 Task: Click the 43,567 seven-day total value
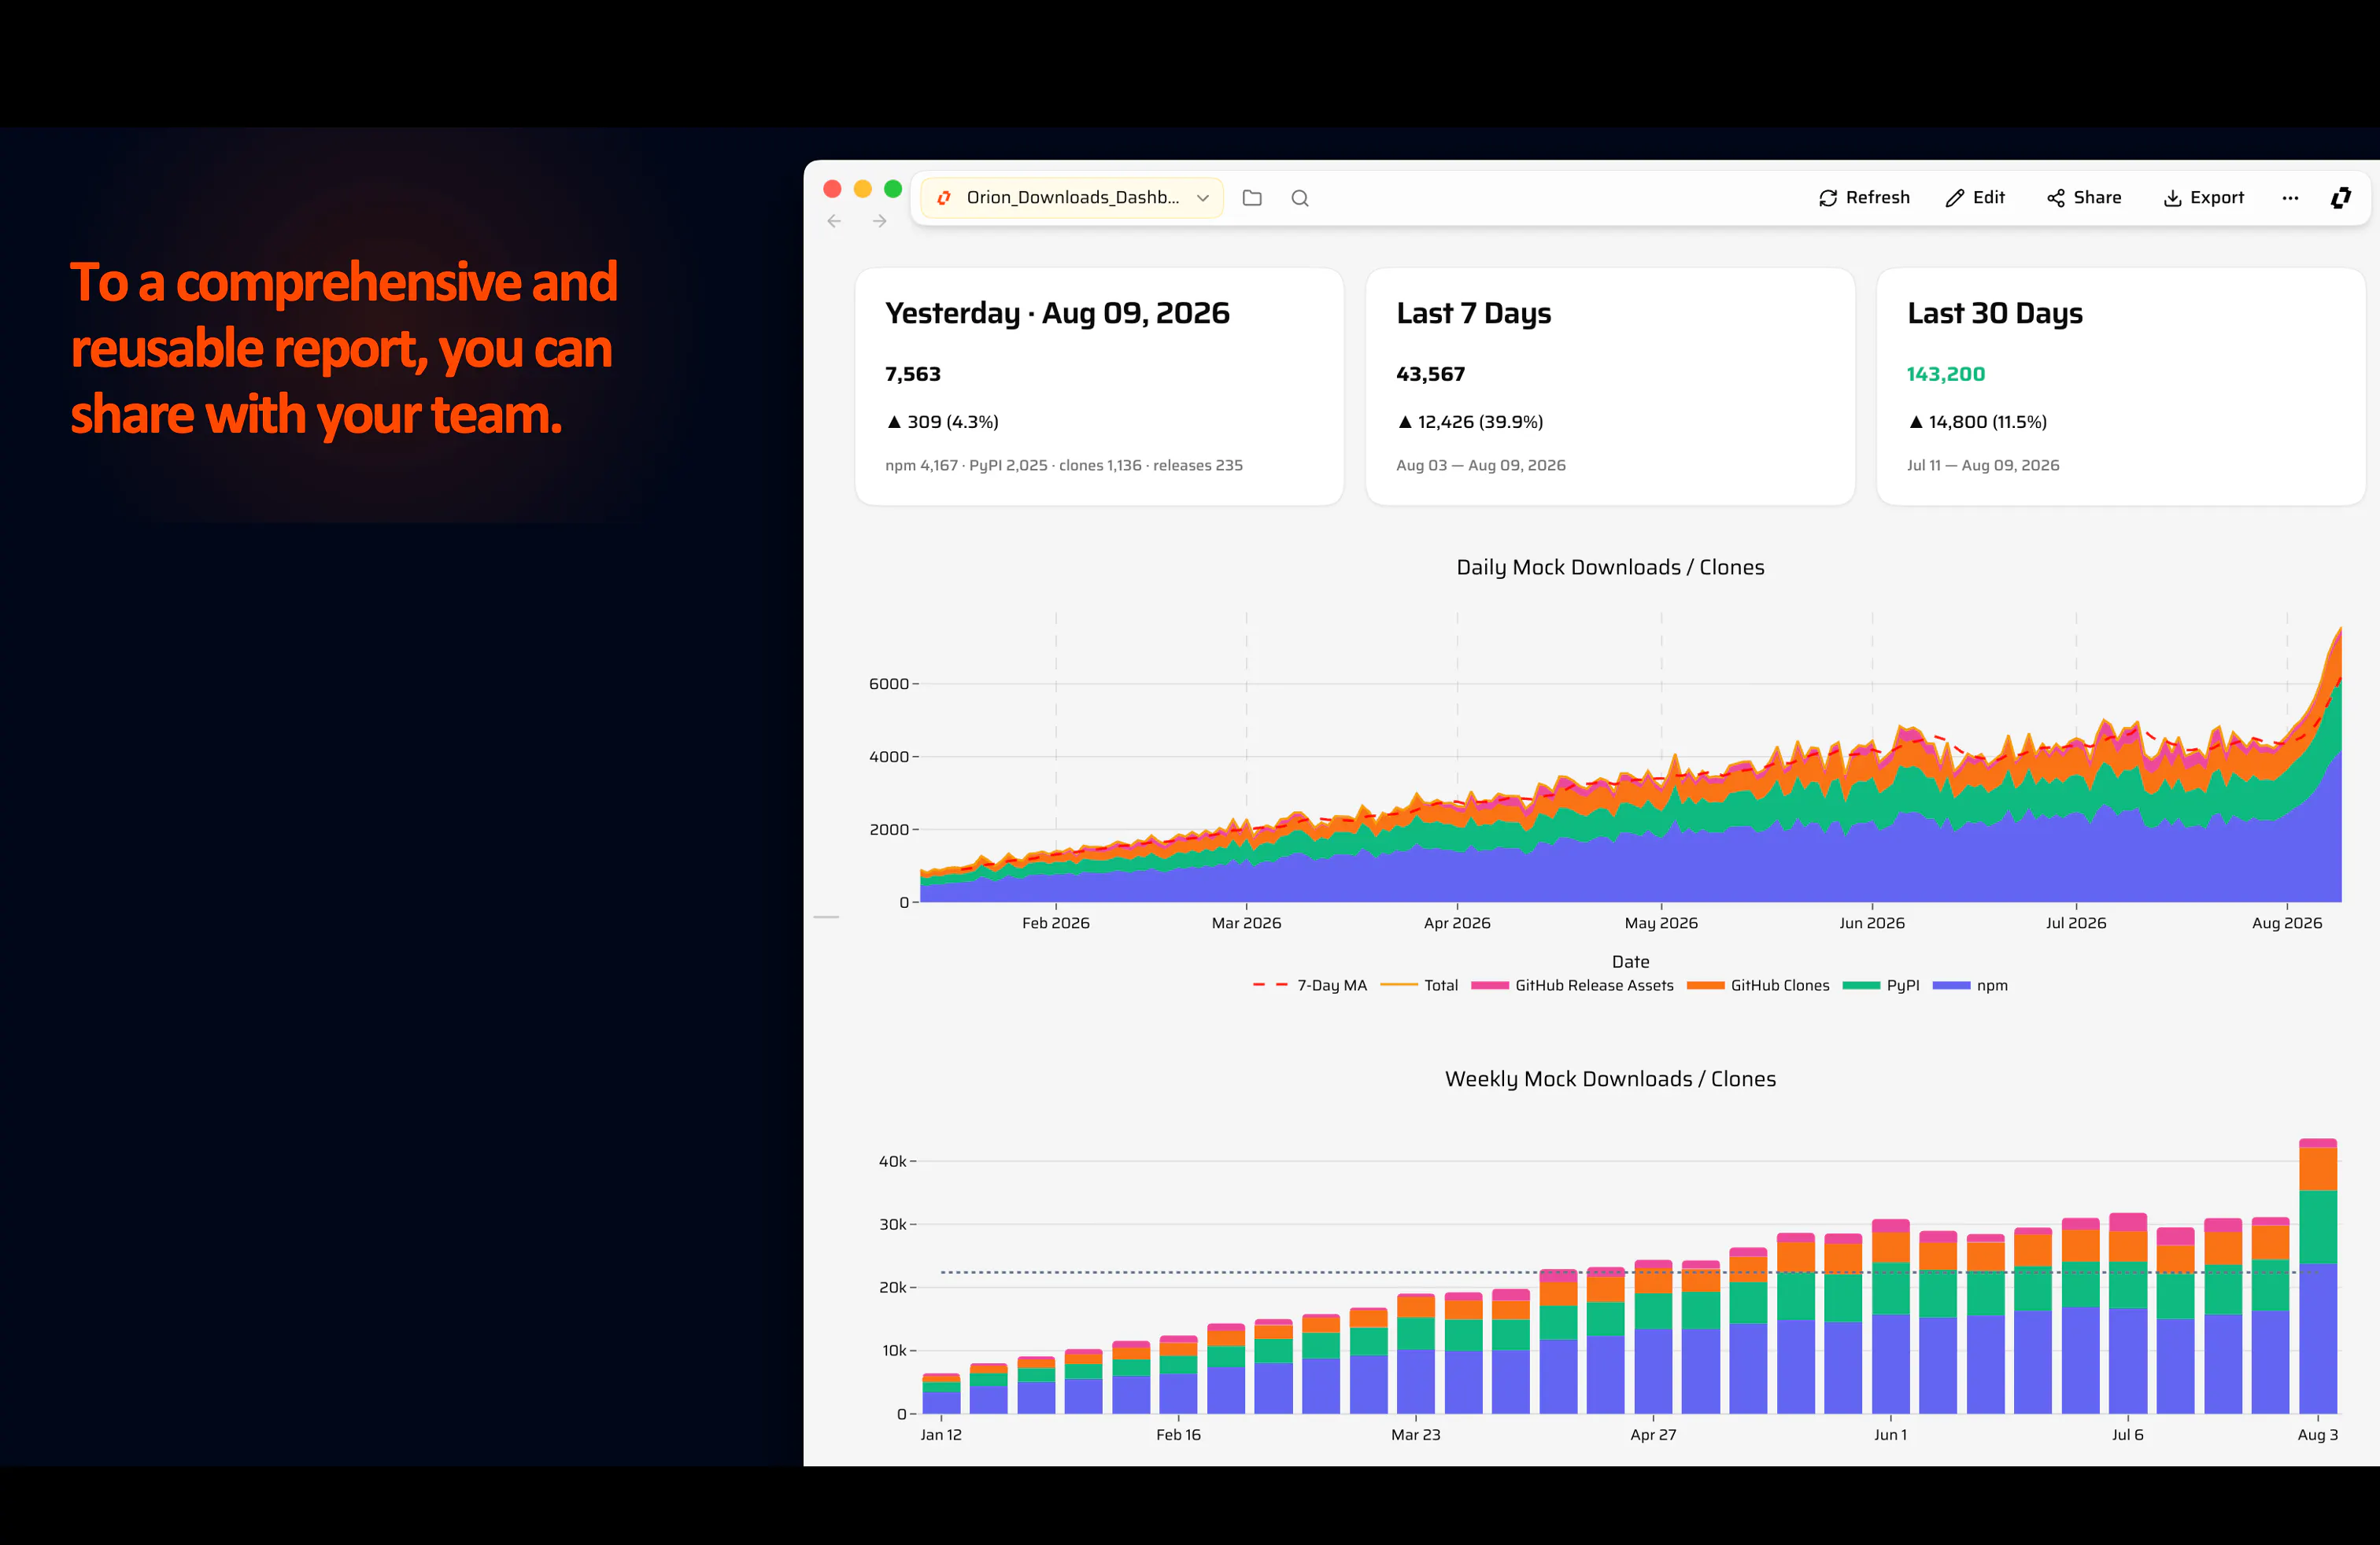point(1430,374)
